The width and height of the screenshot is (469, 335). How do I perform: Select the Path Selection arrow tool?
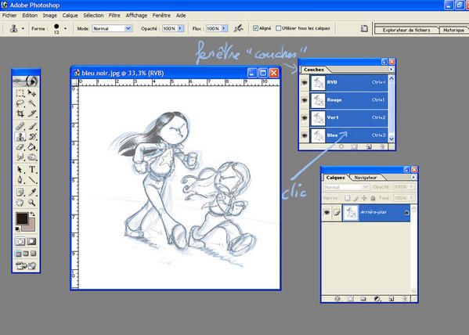pos(20,170)
